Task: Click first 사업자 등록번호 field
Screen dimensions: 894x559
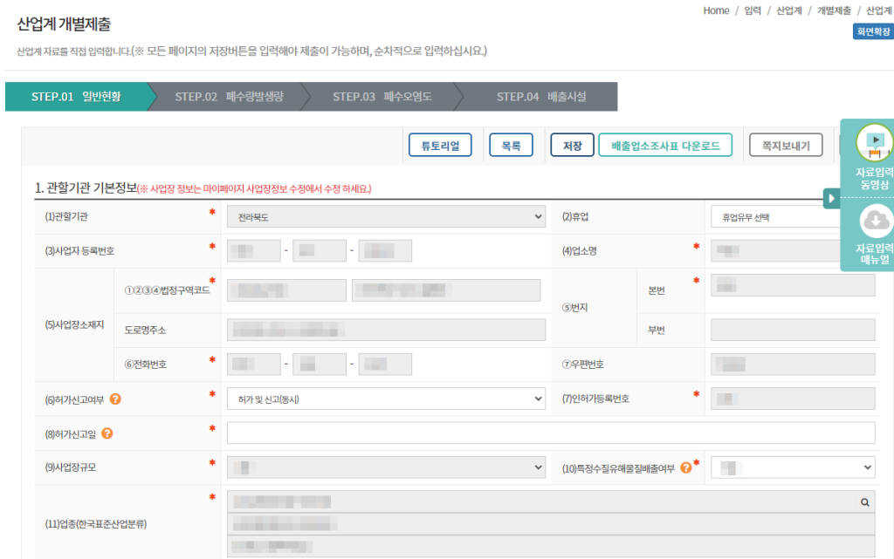Action: [x=254, y=251]
